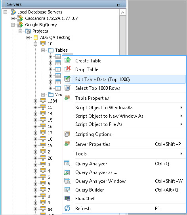Click the Google BigQuery server icon

pos(20,25)
